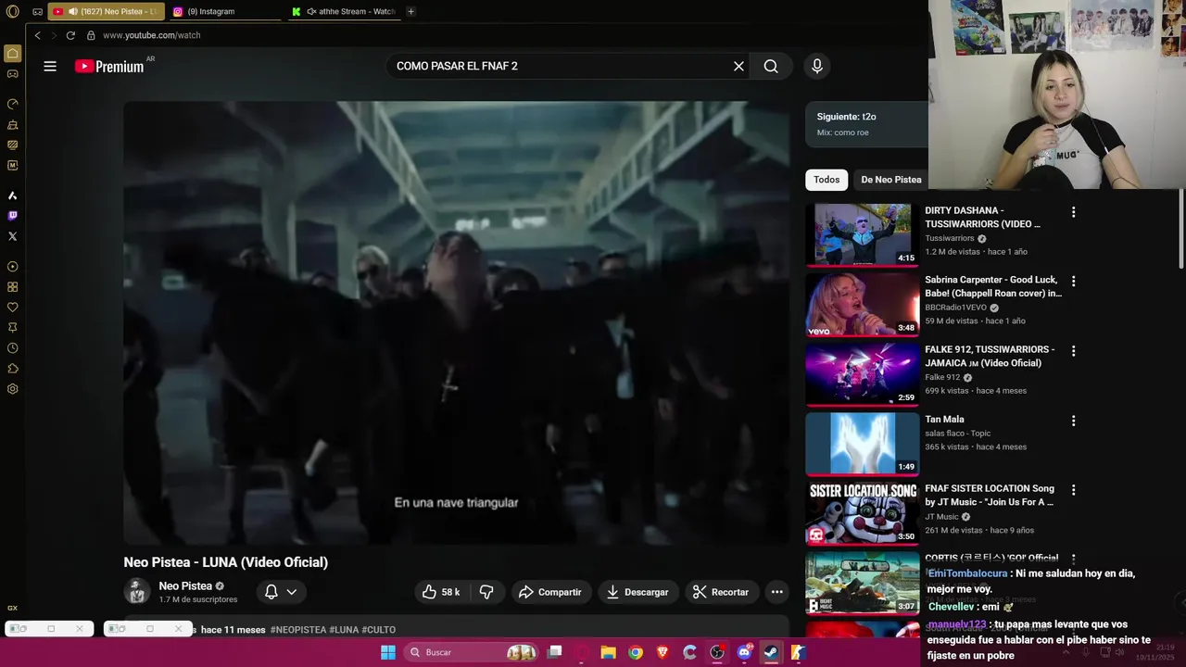The height and width of the screenshot is (667, 1186).
Task: Start voice search with microphone
Action: click(x=816, y=66)
